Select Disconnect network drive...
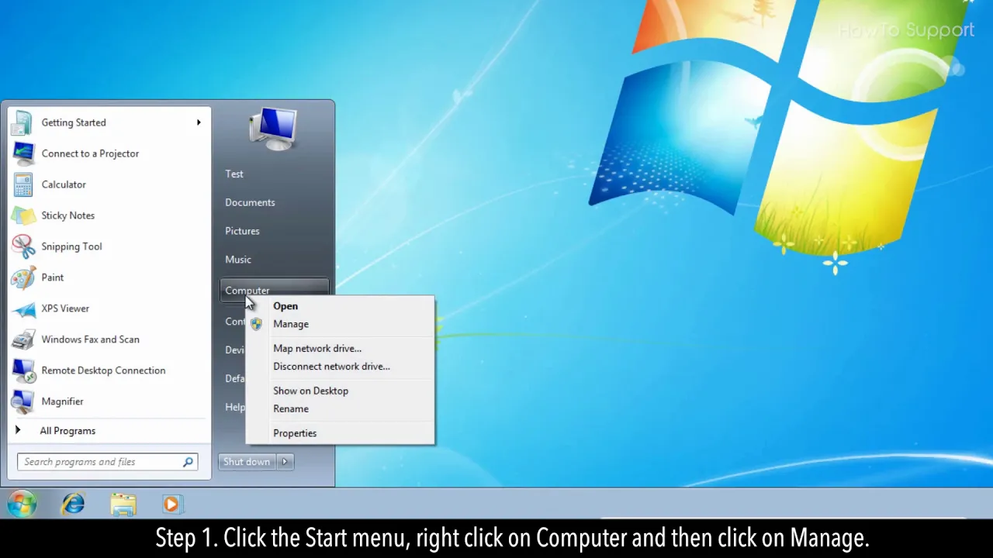 (331, 367)
